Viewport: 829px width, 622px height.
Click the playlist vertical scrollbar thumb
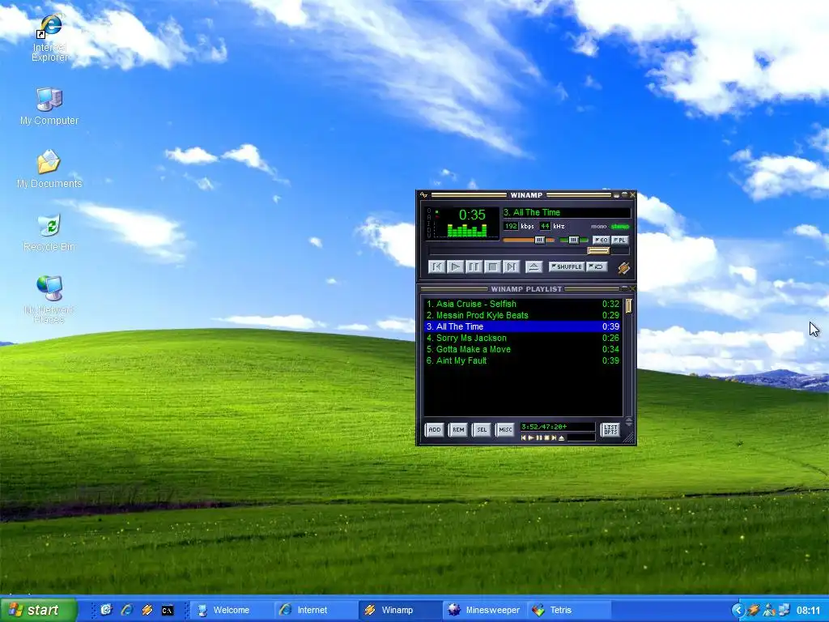[628, 305]
